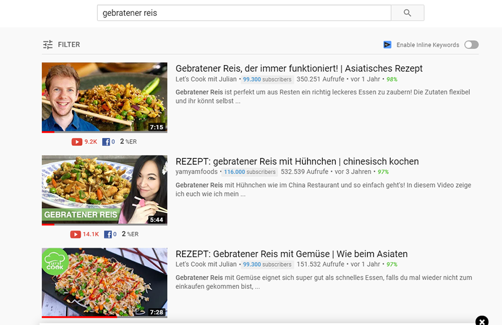Click the 116.000 subscribers badge

250,172
